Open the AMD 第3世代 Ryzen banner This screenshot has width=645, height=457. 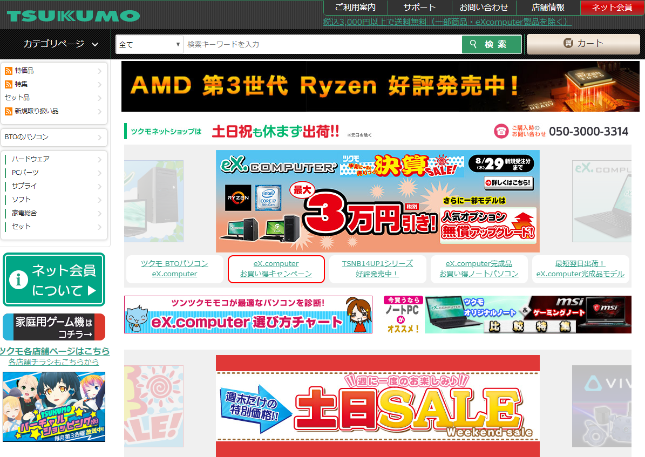tap(380, 86)
